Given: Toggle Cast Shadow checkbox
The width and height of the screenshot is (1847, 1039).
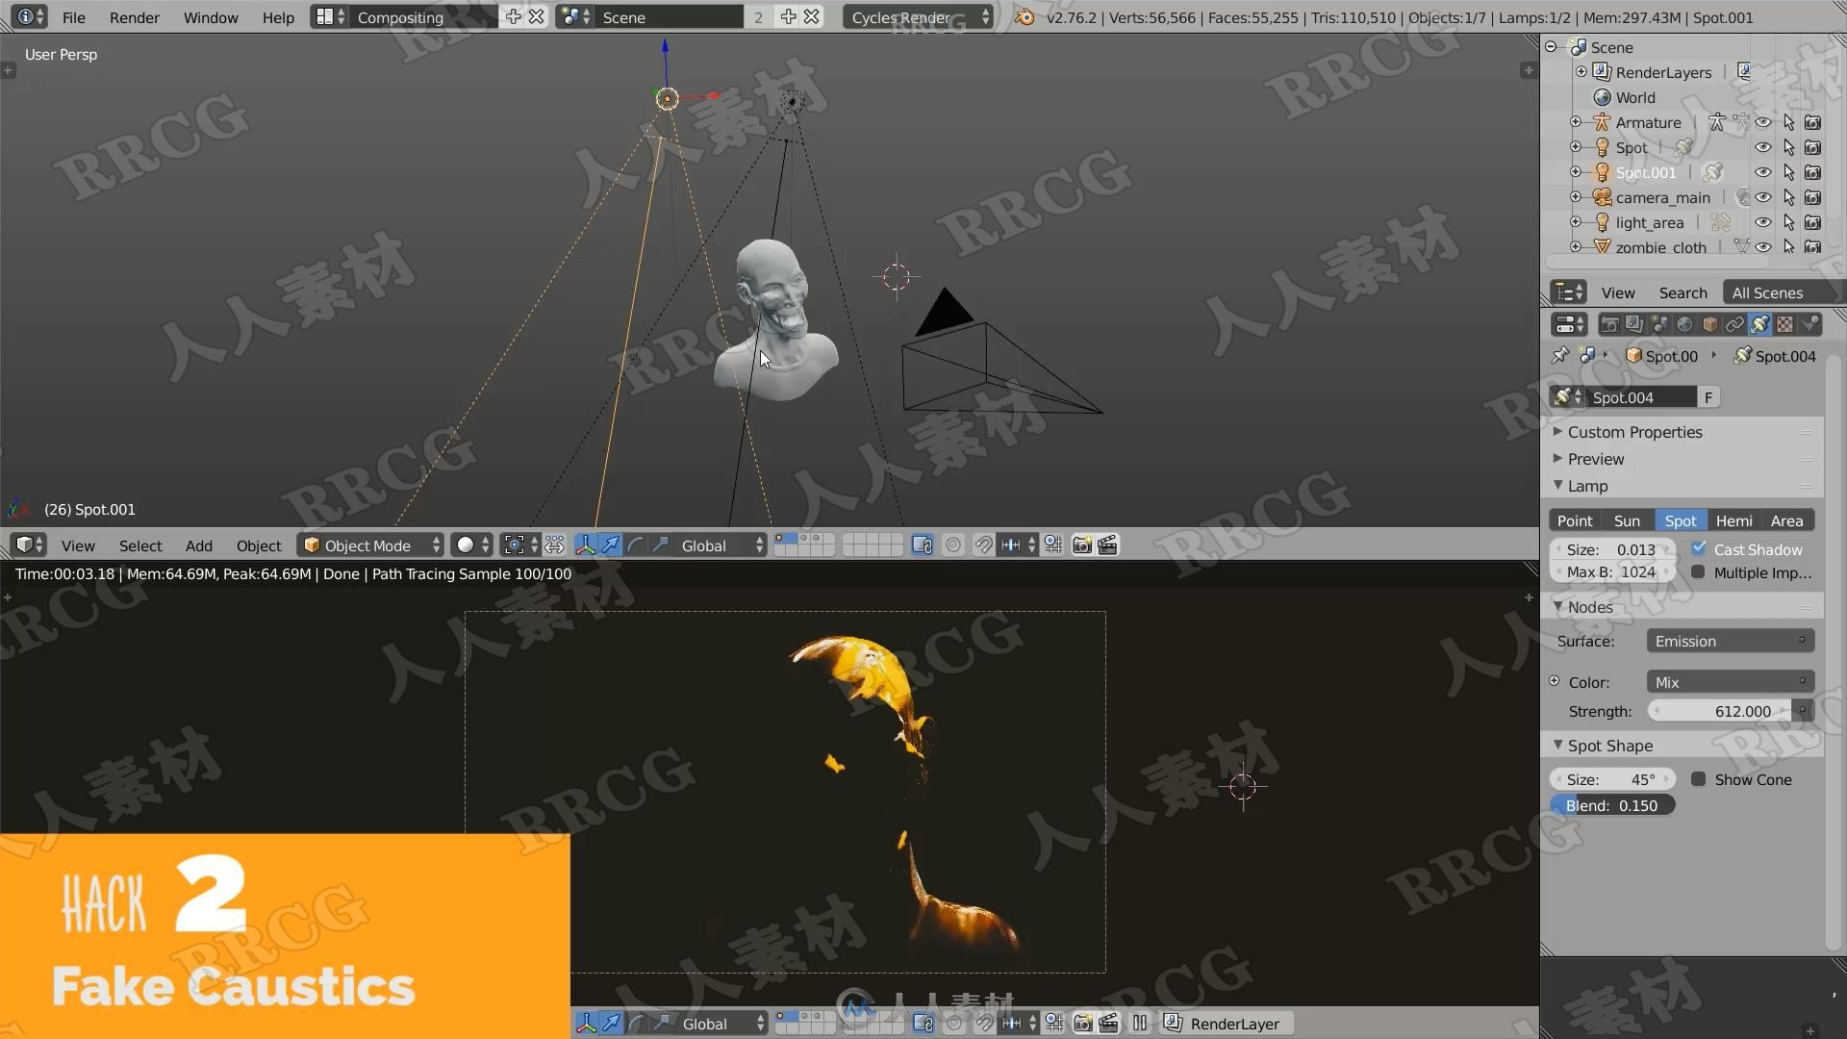Looking at the screenshot, I should [1699, 548].
